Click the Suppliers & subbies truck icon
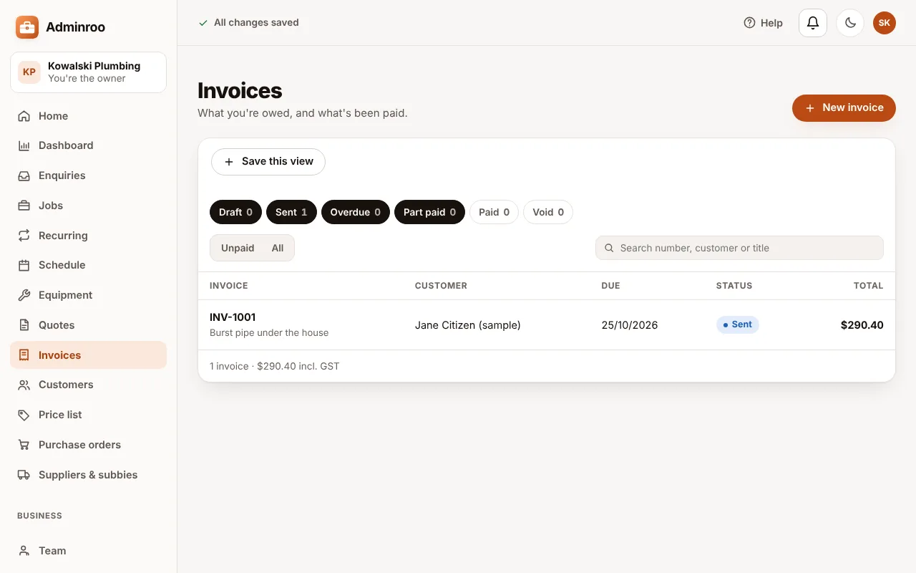 (x=24, y=475)
